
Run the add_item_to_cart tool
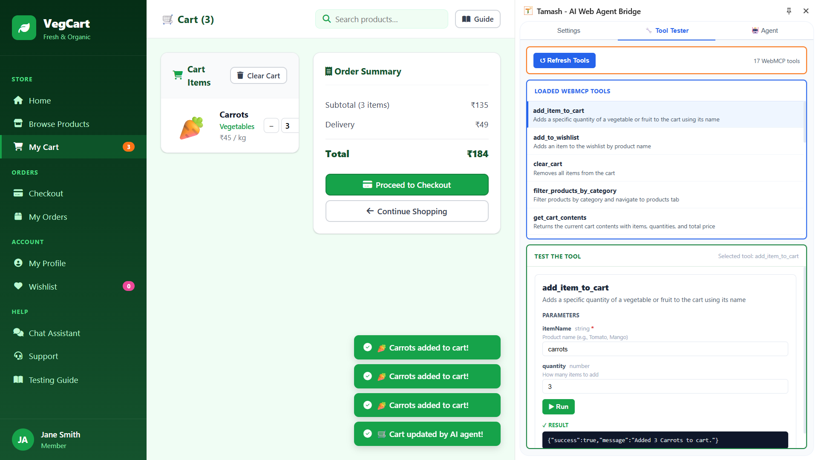[x=558, y=407]
